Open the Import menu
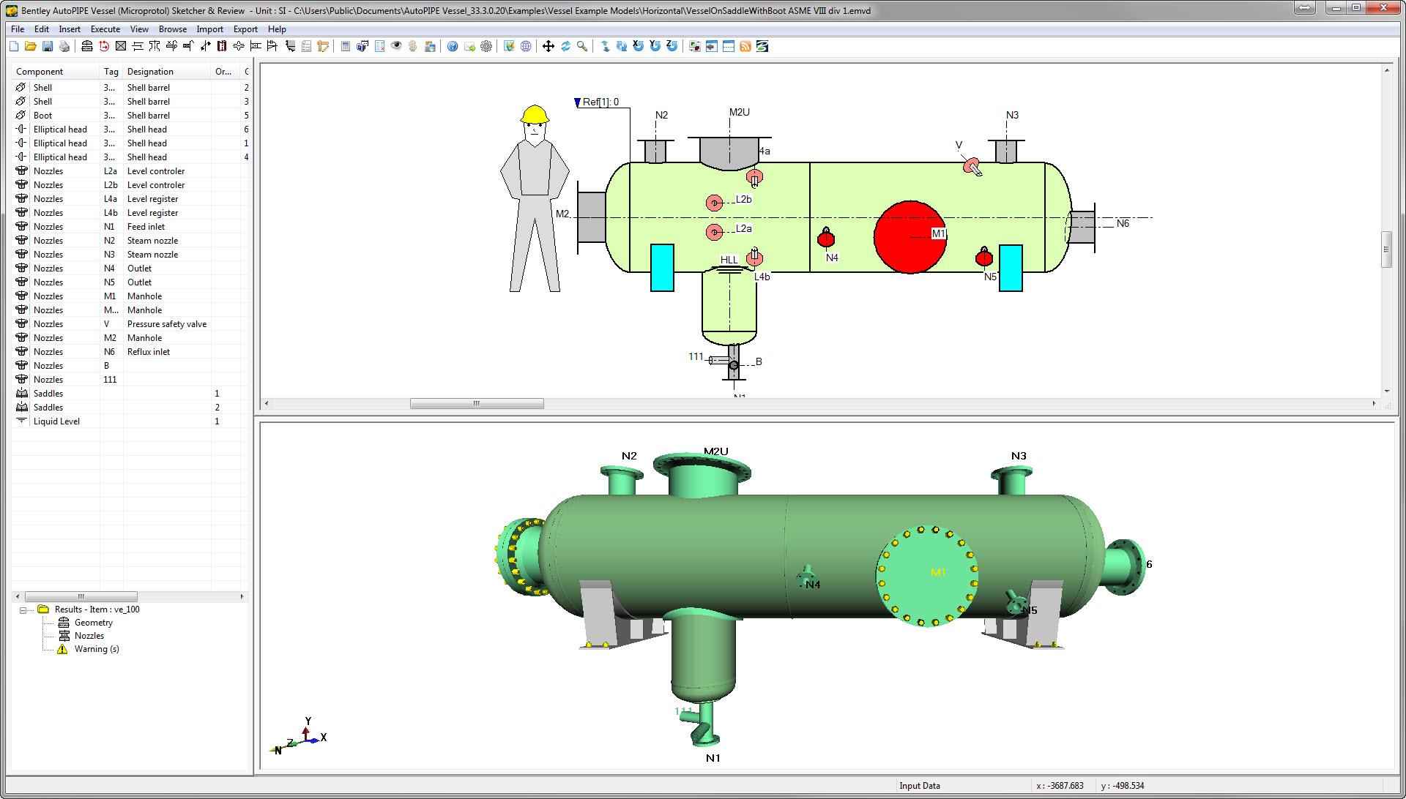The height and width of the screenshot is (799, 1406). pyautogui.click(x=210, y=29)
